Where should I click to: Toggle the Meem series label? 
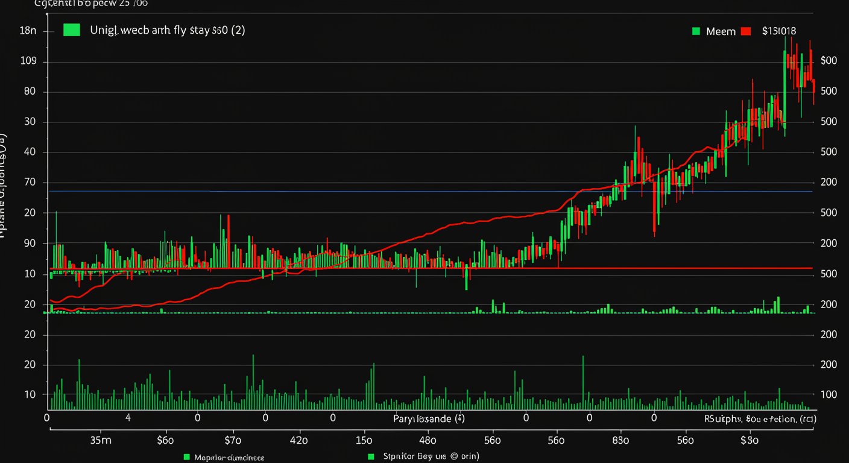721,31
